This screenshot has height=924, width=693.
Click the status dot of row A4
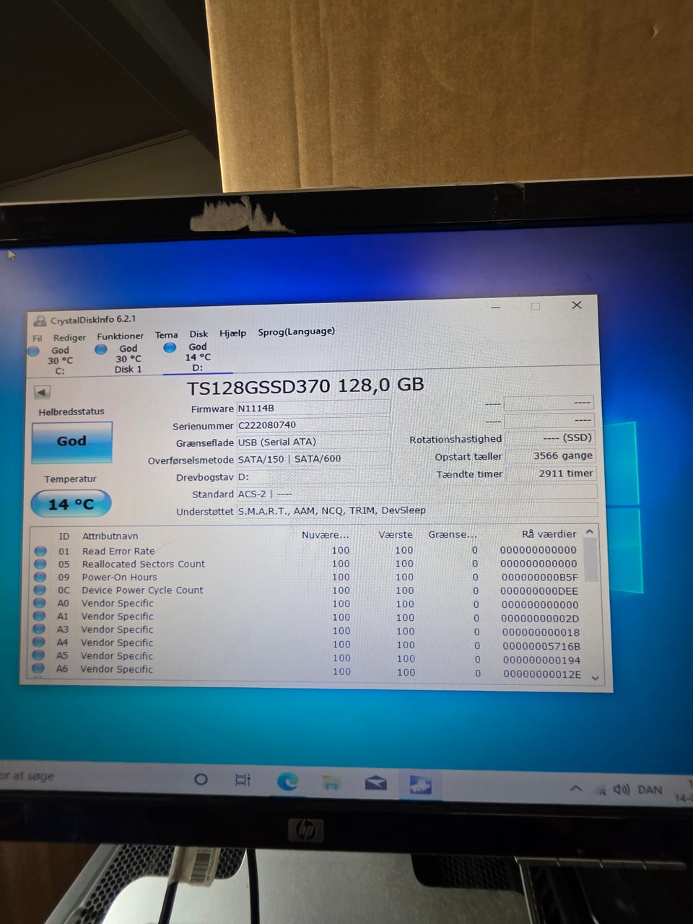point(39,642)
